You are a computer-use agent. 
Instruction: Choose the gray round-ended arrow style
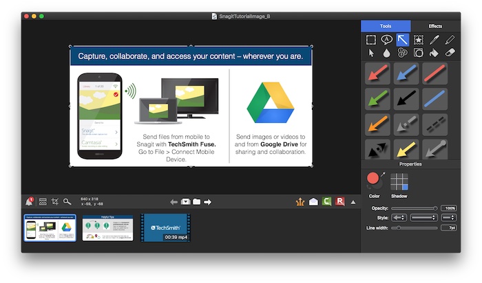pyautogui.click(x=434, y=149)
